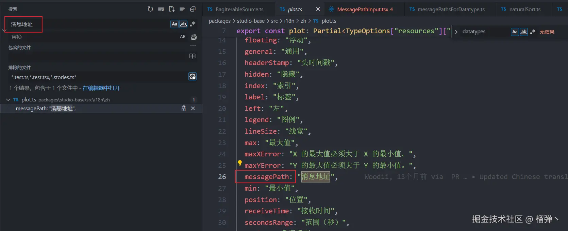Click the receiveTime key on line 29
This screenshot has height=231, width=568.
266,211
